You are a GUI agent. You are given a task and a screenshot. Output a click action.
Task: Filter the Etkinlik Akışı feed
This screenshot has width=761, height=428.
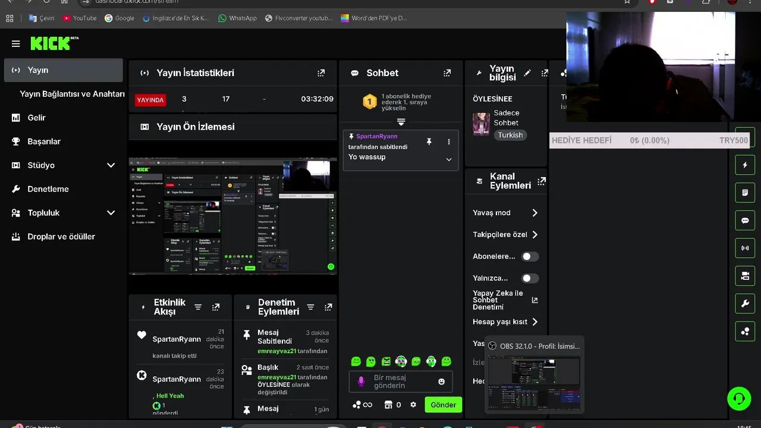(198, 307)
